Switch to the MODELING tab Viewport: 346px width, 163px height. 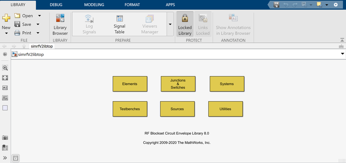coord(94,5)
